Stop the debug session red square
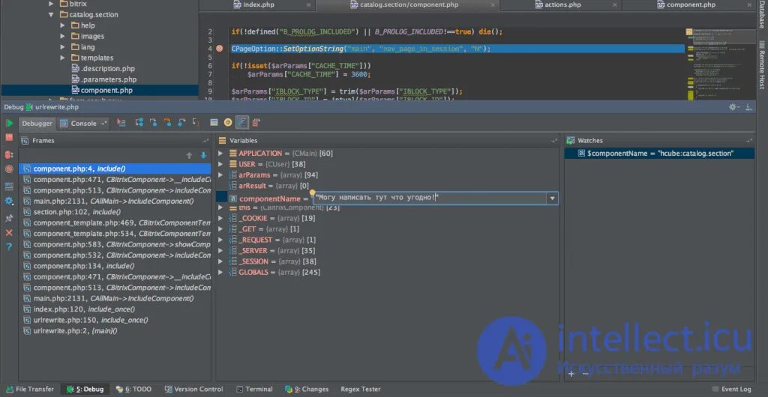The width and height of the screenshot is (768, 397). [9, 137]
